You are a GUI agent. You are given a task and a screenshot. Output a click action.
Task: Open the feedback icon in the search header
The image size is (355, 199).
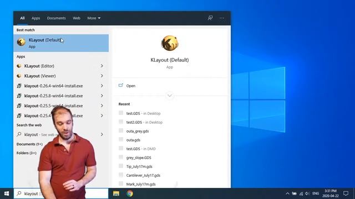click(x=210, y=18)
